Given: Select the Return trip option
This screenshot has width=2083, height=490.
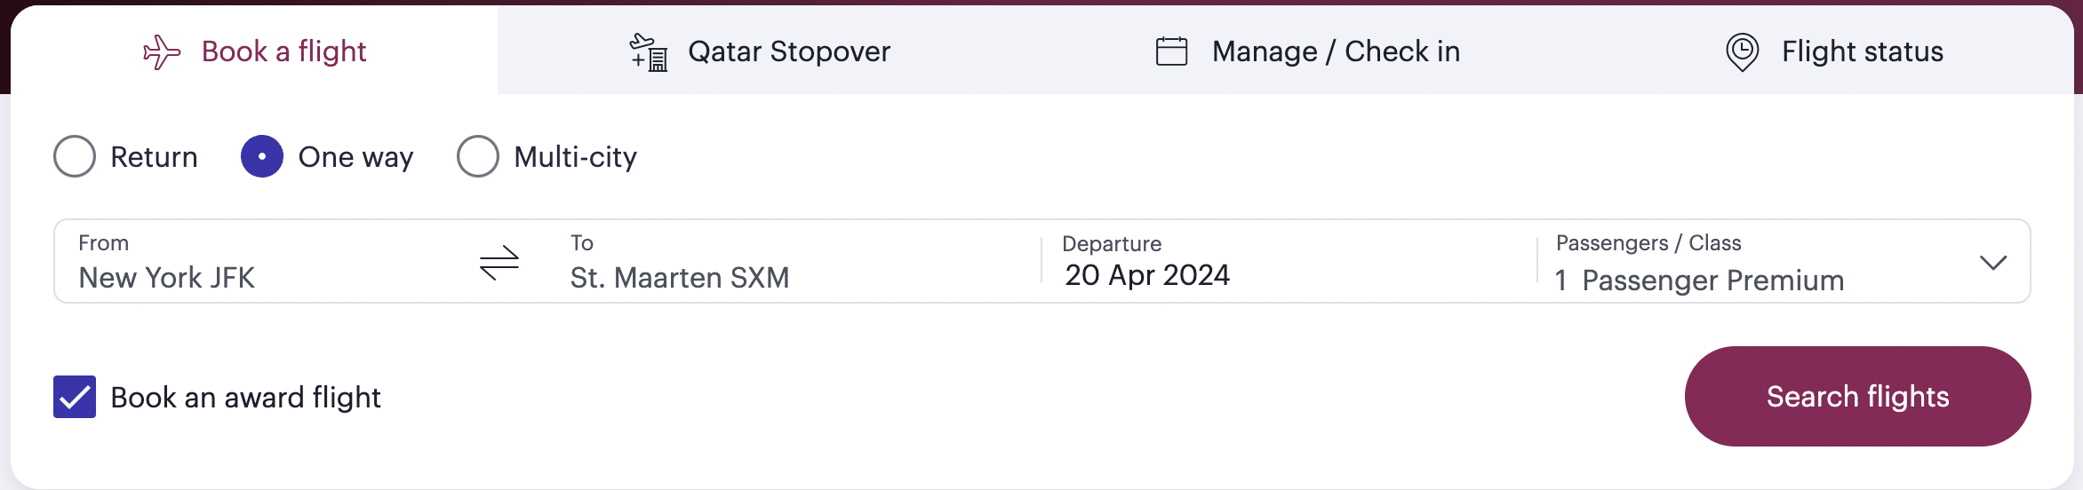Looking at the screenshot, I should click(x=75, y=156).
